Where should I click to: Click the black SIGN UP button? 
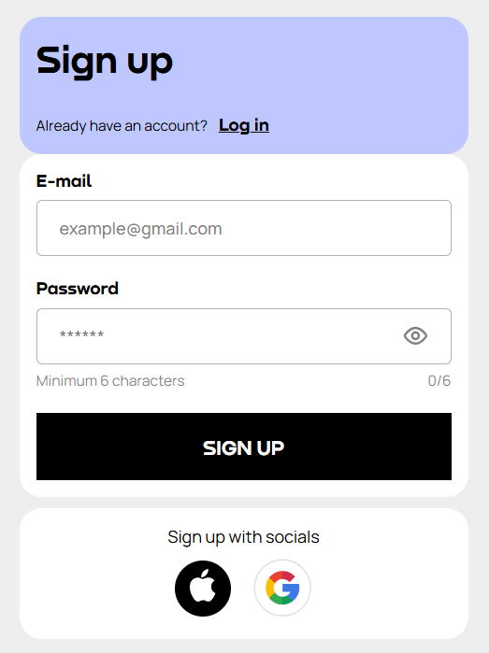tap(244, 447)
